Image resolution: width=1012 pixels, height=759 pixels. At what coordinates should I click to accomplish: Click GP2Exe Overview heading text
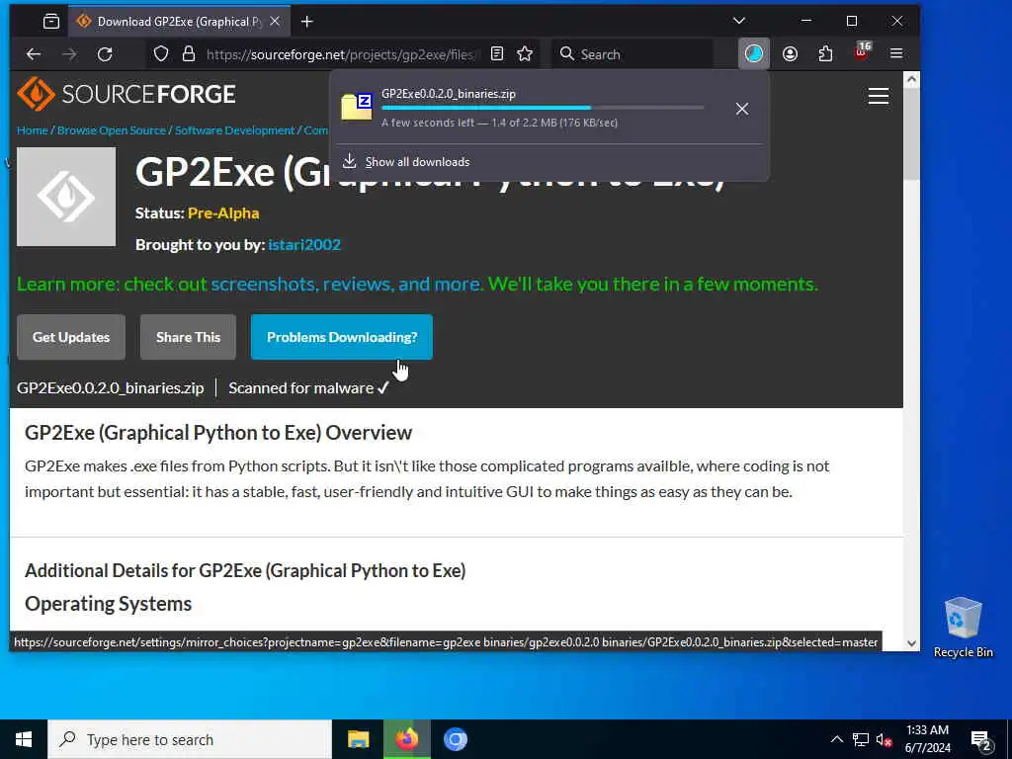coord(218,433)
